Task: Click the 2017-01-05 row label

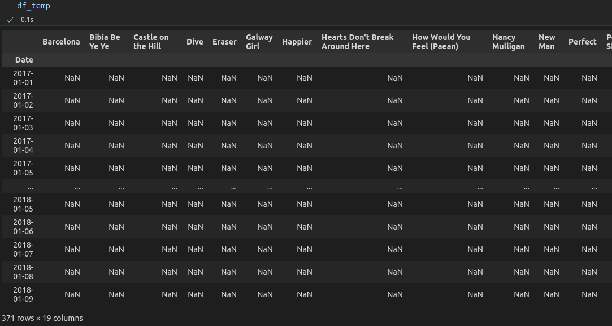Action: click(23, 168)
